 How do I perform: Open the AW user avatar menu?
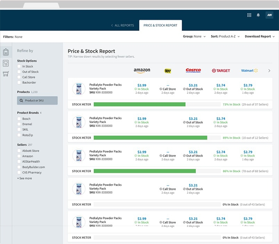269,15
